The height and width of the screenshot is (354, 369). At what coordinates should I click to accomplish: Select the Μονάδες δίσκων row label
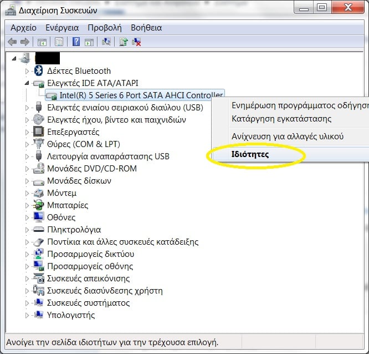[79, 181]
